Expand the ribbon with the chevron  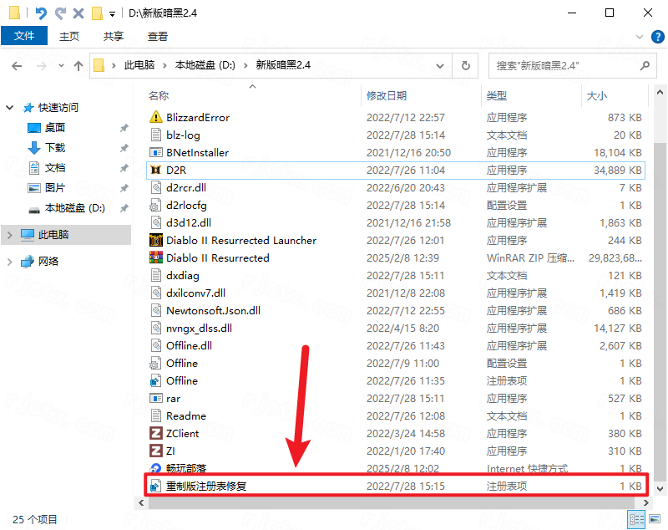point(640,37)
